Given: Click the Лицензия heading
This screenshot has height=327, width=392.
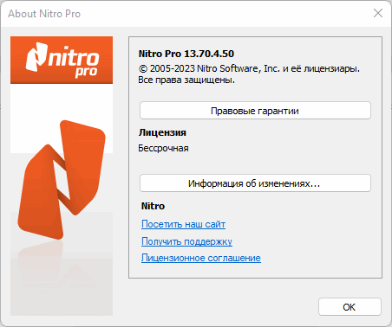Looking at the screenshot, I should pyautogui.click(x=162, y=132).
